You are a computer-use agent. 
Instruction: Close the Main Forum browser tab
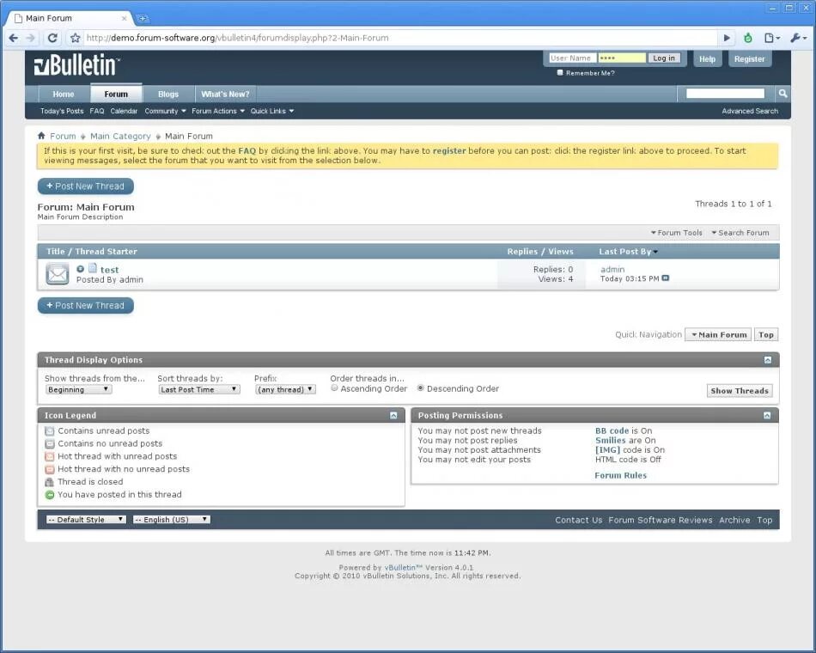point(125,18)
